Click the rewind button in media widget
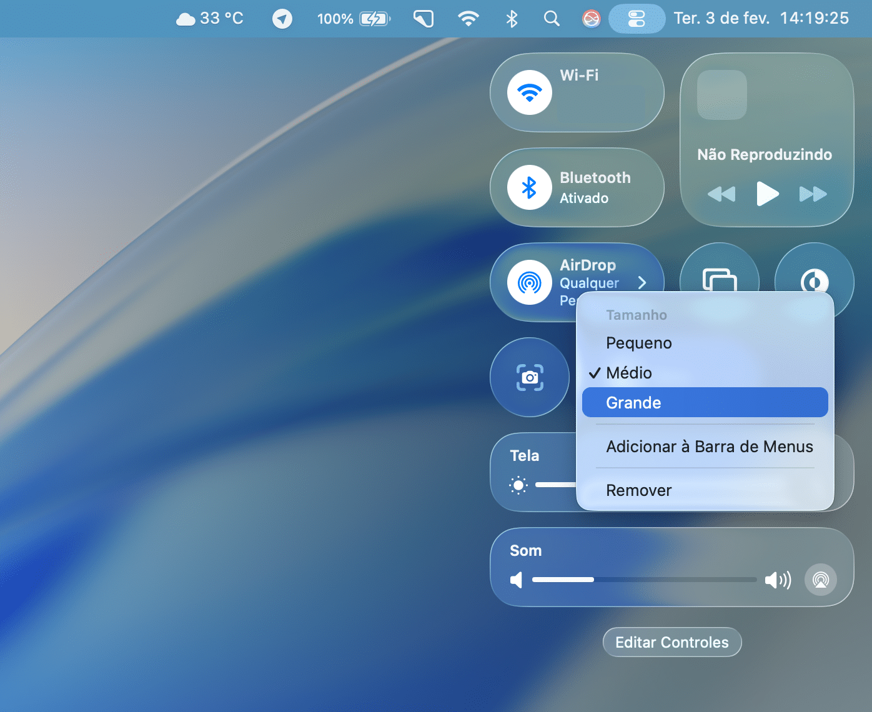The width and height of the screenshot is (872, 712). tap(721, 194)
